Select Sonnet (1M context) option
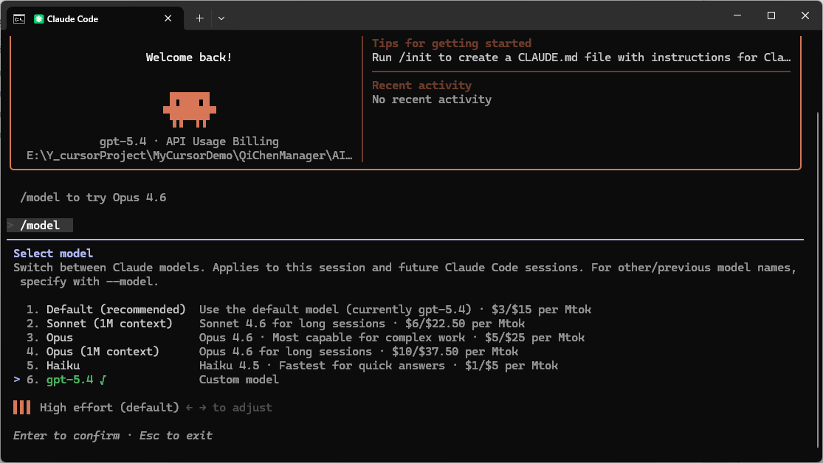 [275, 324]
